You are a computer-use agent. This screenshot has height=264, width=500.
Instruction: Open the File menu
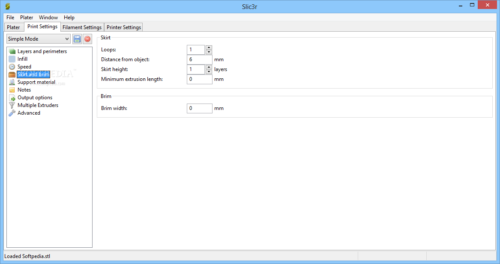[x=10, y=18]
